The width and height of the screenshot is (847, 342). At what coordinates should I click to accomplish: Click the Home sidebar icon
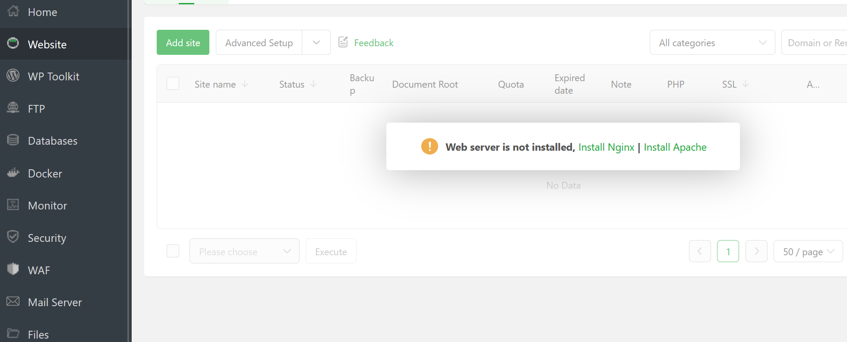point(13,11)
